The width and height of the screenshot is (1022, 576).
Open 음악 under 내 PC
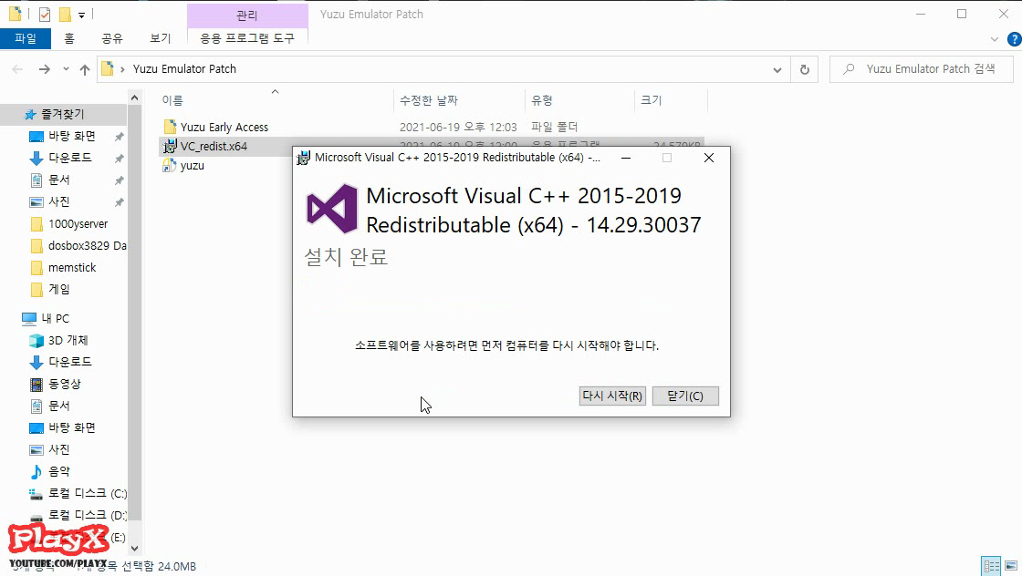(x=58, y=471)
